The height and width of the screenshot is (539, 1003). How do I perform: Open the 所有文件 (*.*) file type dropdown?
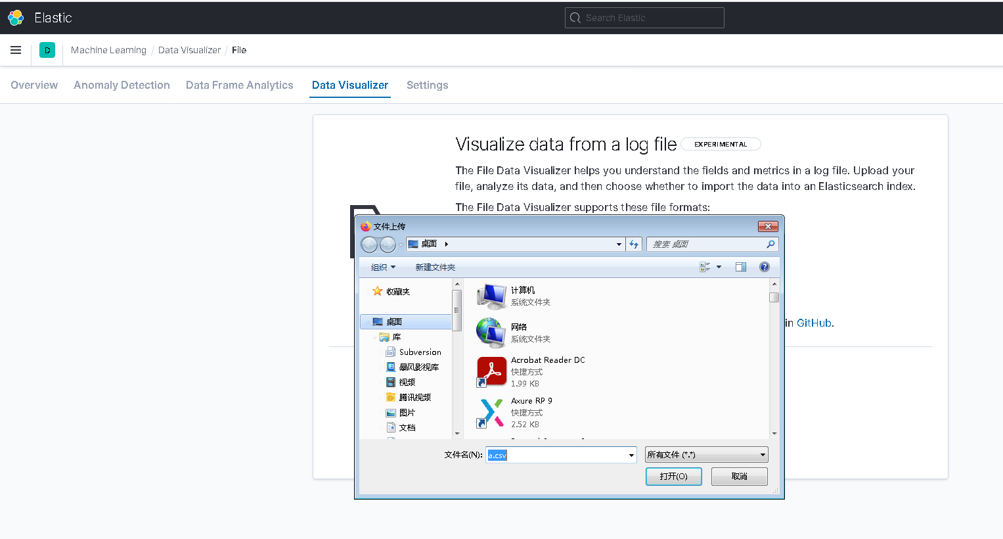[707, 455]
